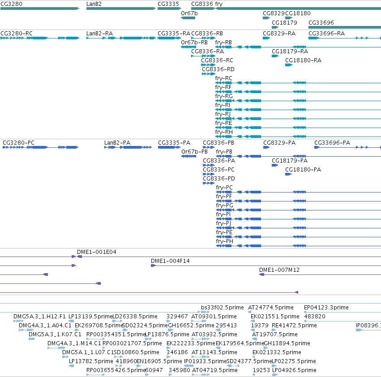Click the CG8329-RA transcript label
The height and width of the screenshot is (377, 381).
coord(279,33)
